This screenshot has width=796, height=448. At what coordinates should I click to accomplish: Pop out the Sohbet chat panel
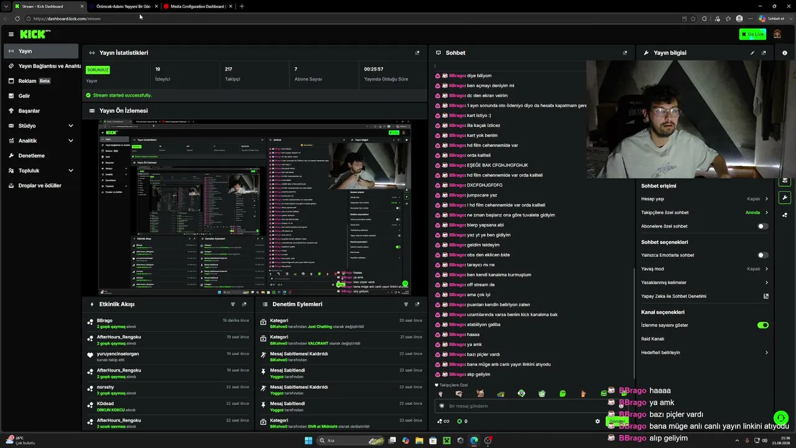(625, 53)
